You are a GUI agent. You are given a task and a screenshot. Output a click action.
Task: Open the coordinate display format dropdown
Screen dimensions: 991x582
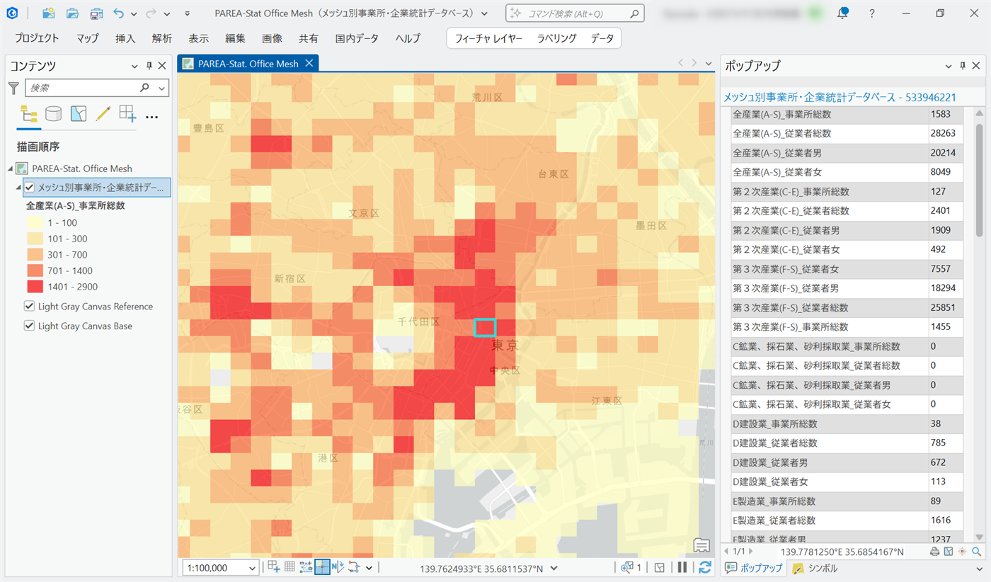click(554, 568)
